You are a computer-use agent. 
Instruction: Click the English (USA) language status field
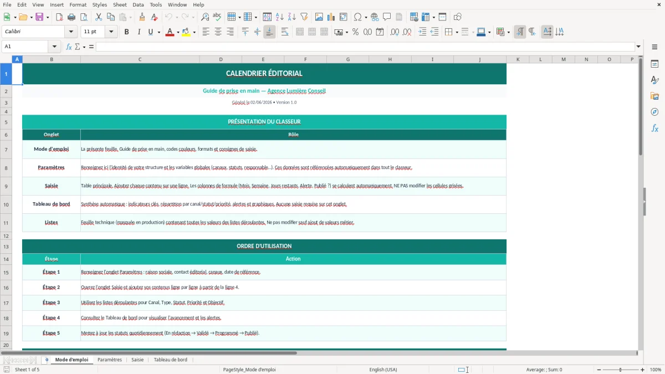pyautogui.click(x=383, y=370)
